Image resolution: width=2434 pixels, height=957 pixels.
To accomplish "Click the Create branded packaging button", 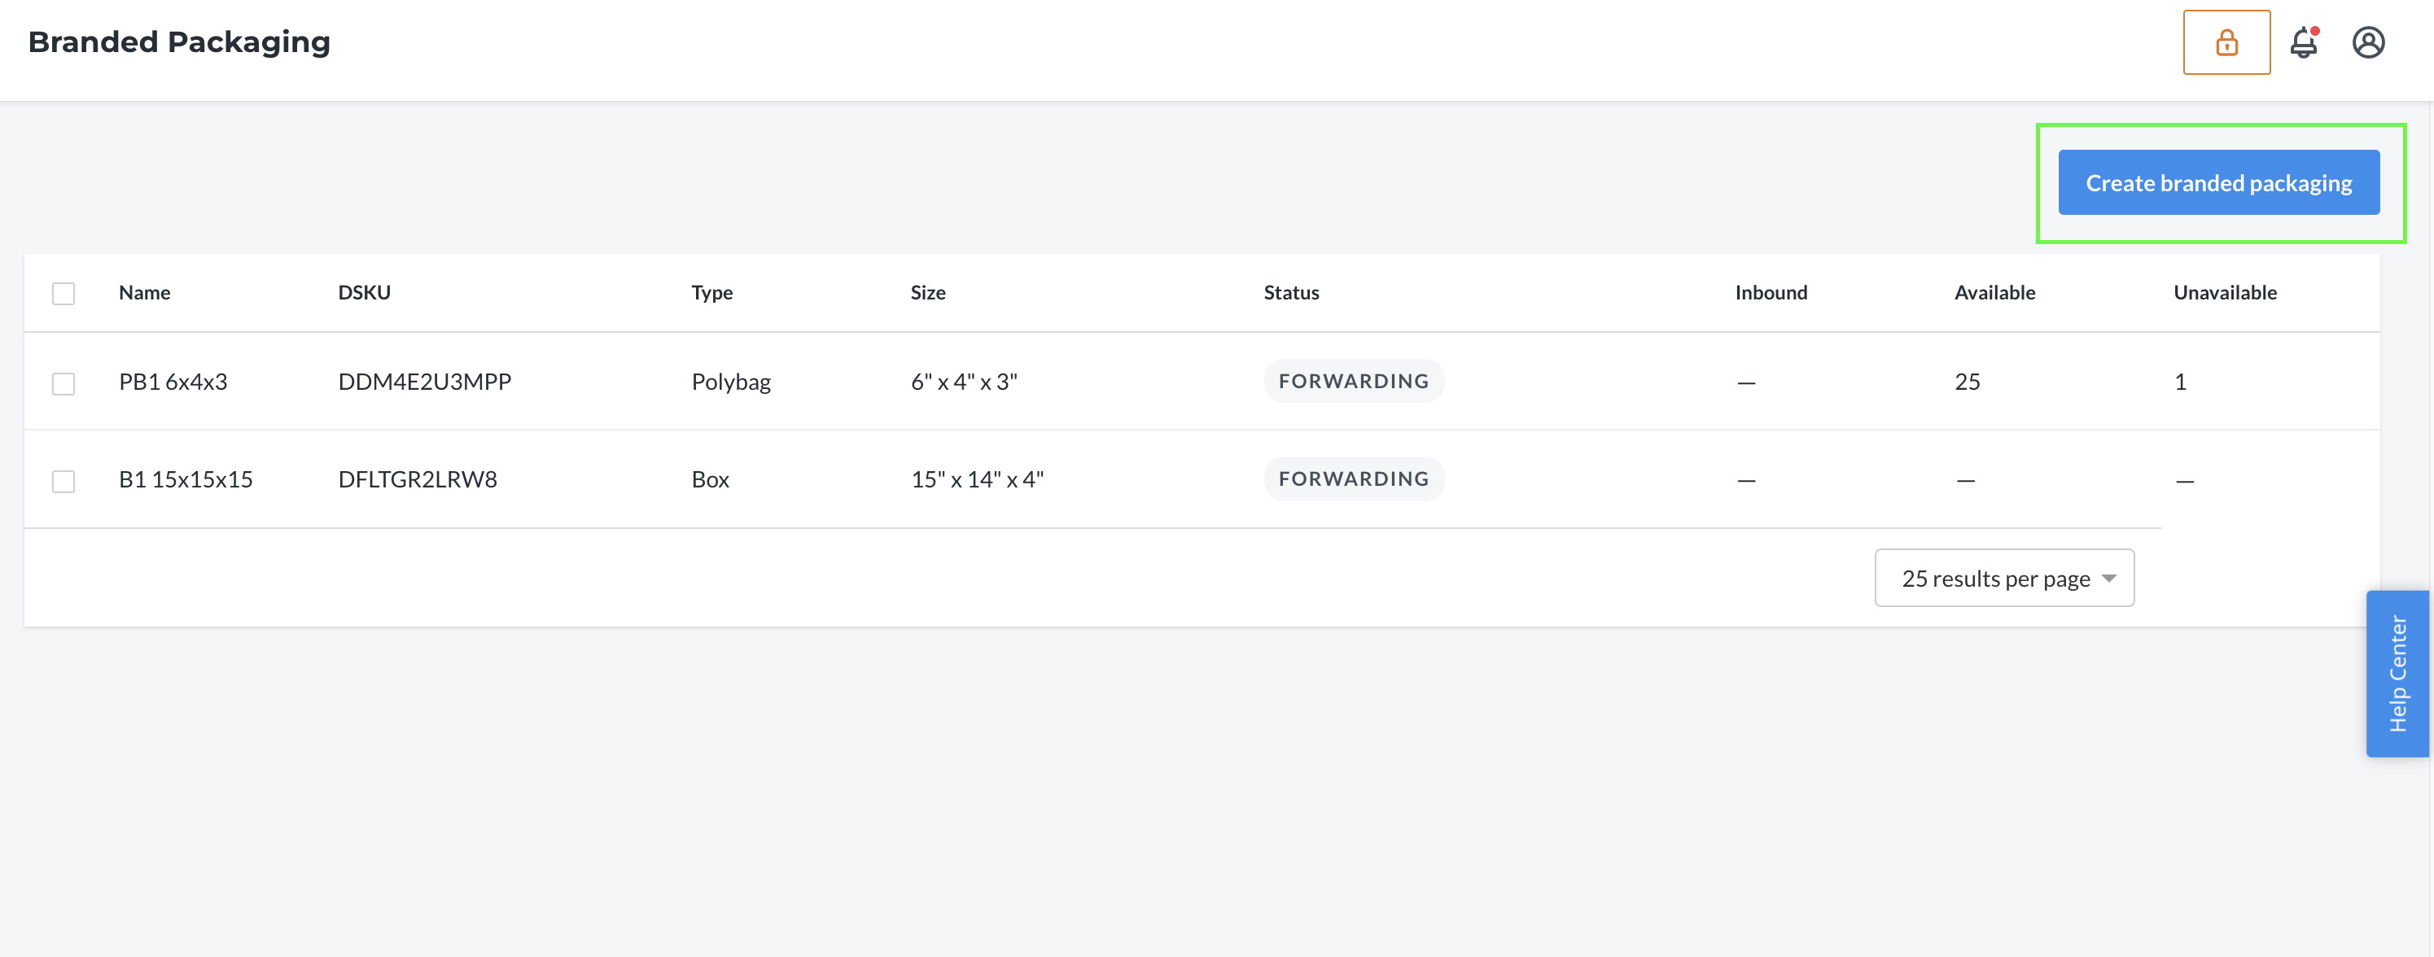I will pyautogui.click(x=2217, y=183).
